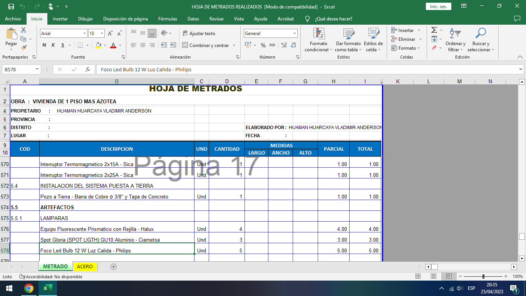Insert AutoSum with the sigma icon

434,30
